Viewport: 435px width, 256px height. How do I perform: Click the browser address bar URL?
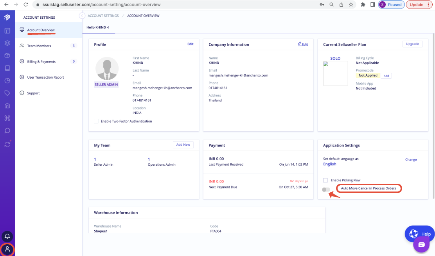102,4
